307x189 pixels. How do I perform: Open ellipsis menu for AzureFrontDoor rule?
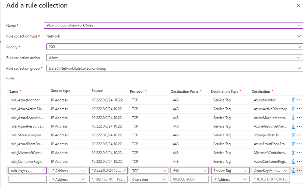coord(299,144)
